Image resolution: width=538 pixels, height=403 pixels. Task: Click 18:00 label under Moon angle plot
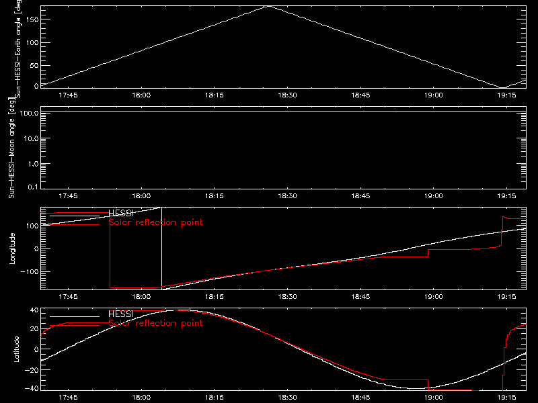141,196
